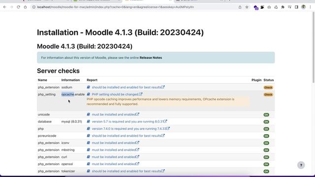
Task: Open the 'version 7.4.0 is required' php link
Action: 130,129
